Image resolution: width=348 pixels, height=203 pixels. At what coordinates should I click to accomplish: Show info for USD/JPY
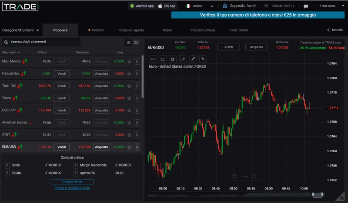137,110
